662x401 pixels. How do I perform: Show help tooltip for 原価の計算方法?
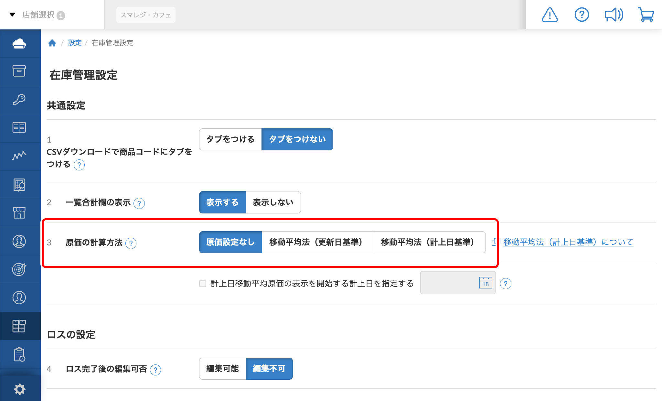click(x=131, y=243)
